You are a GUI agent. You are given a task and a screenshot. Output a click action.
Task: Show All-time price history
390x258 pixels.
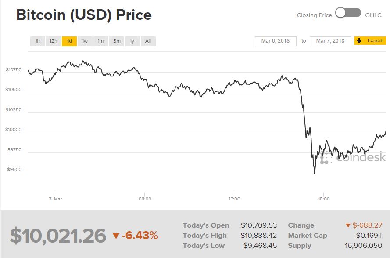(148, 41)
